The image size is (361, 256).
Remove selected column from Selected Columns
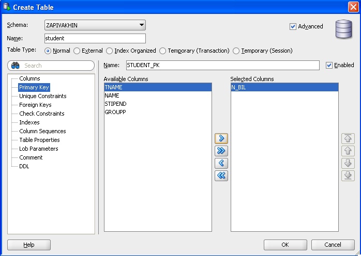pyautogui.click(x=221, y=163)
